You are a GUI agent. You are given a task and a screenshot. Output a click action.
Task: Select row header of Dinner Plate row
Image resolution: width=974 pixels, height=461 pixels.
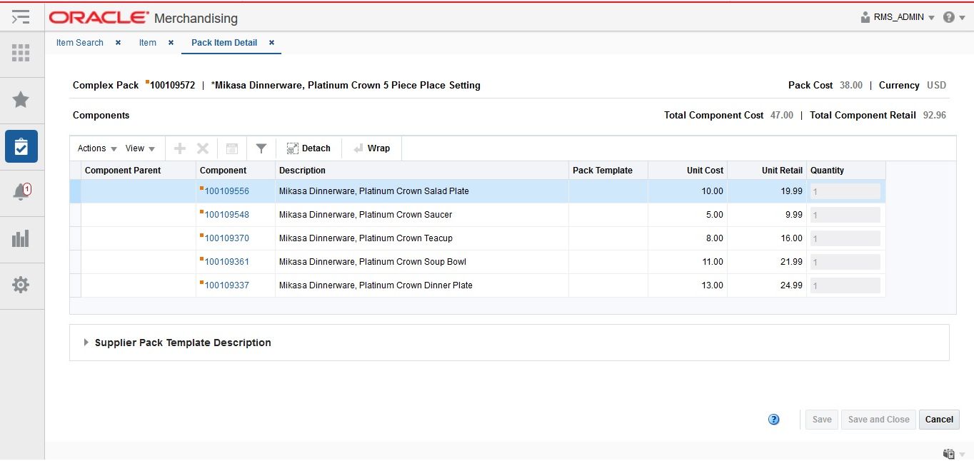(x=75, y=285)
